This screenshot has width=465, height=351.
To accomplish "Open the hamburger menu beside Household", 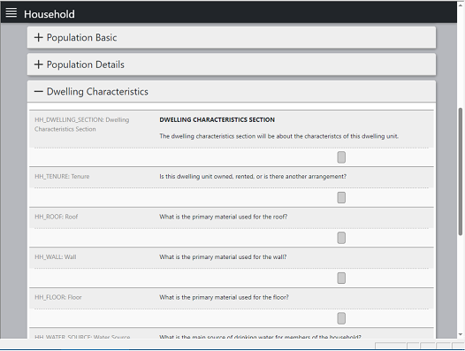I will pyautogui.click(x=11, y=12).
